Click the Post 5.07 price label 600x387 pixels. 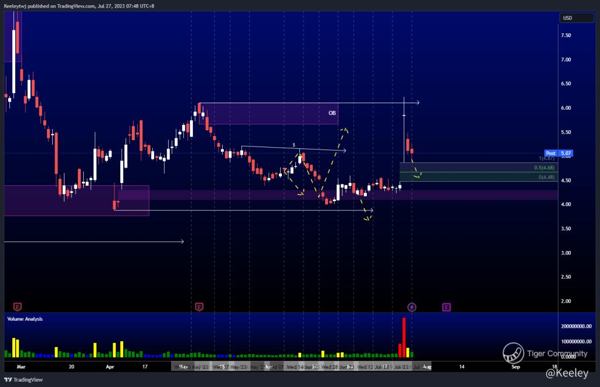tap(558, 153)
